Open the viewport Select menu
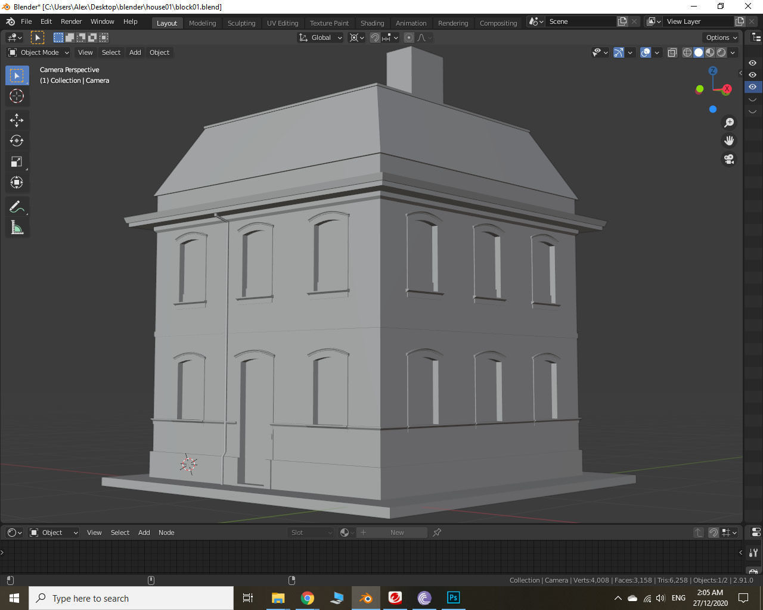 point(111,52)
